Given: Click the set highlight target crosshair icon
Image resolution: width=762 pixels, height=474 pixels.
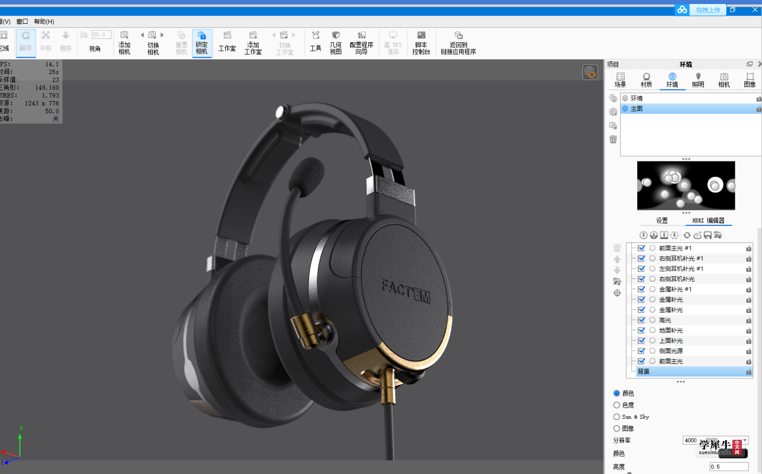Looking at the screenshot, I should 617,293.
